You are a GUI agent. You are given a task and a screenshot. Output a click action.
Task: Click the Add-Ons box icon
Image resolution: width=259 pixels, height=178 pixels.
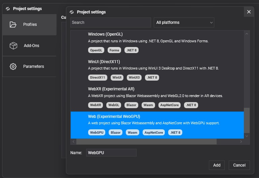[13, 46]
